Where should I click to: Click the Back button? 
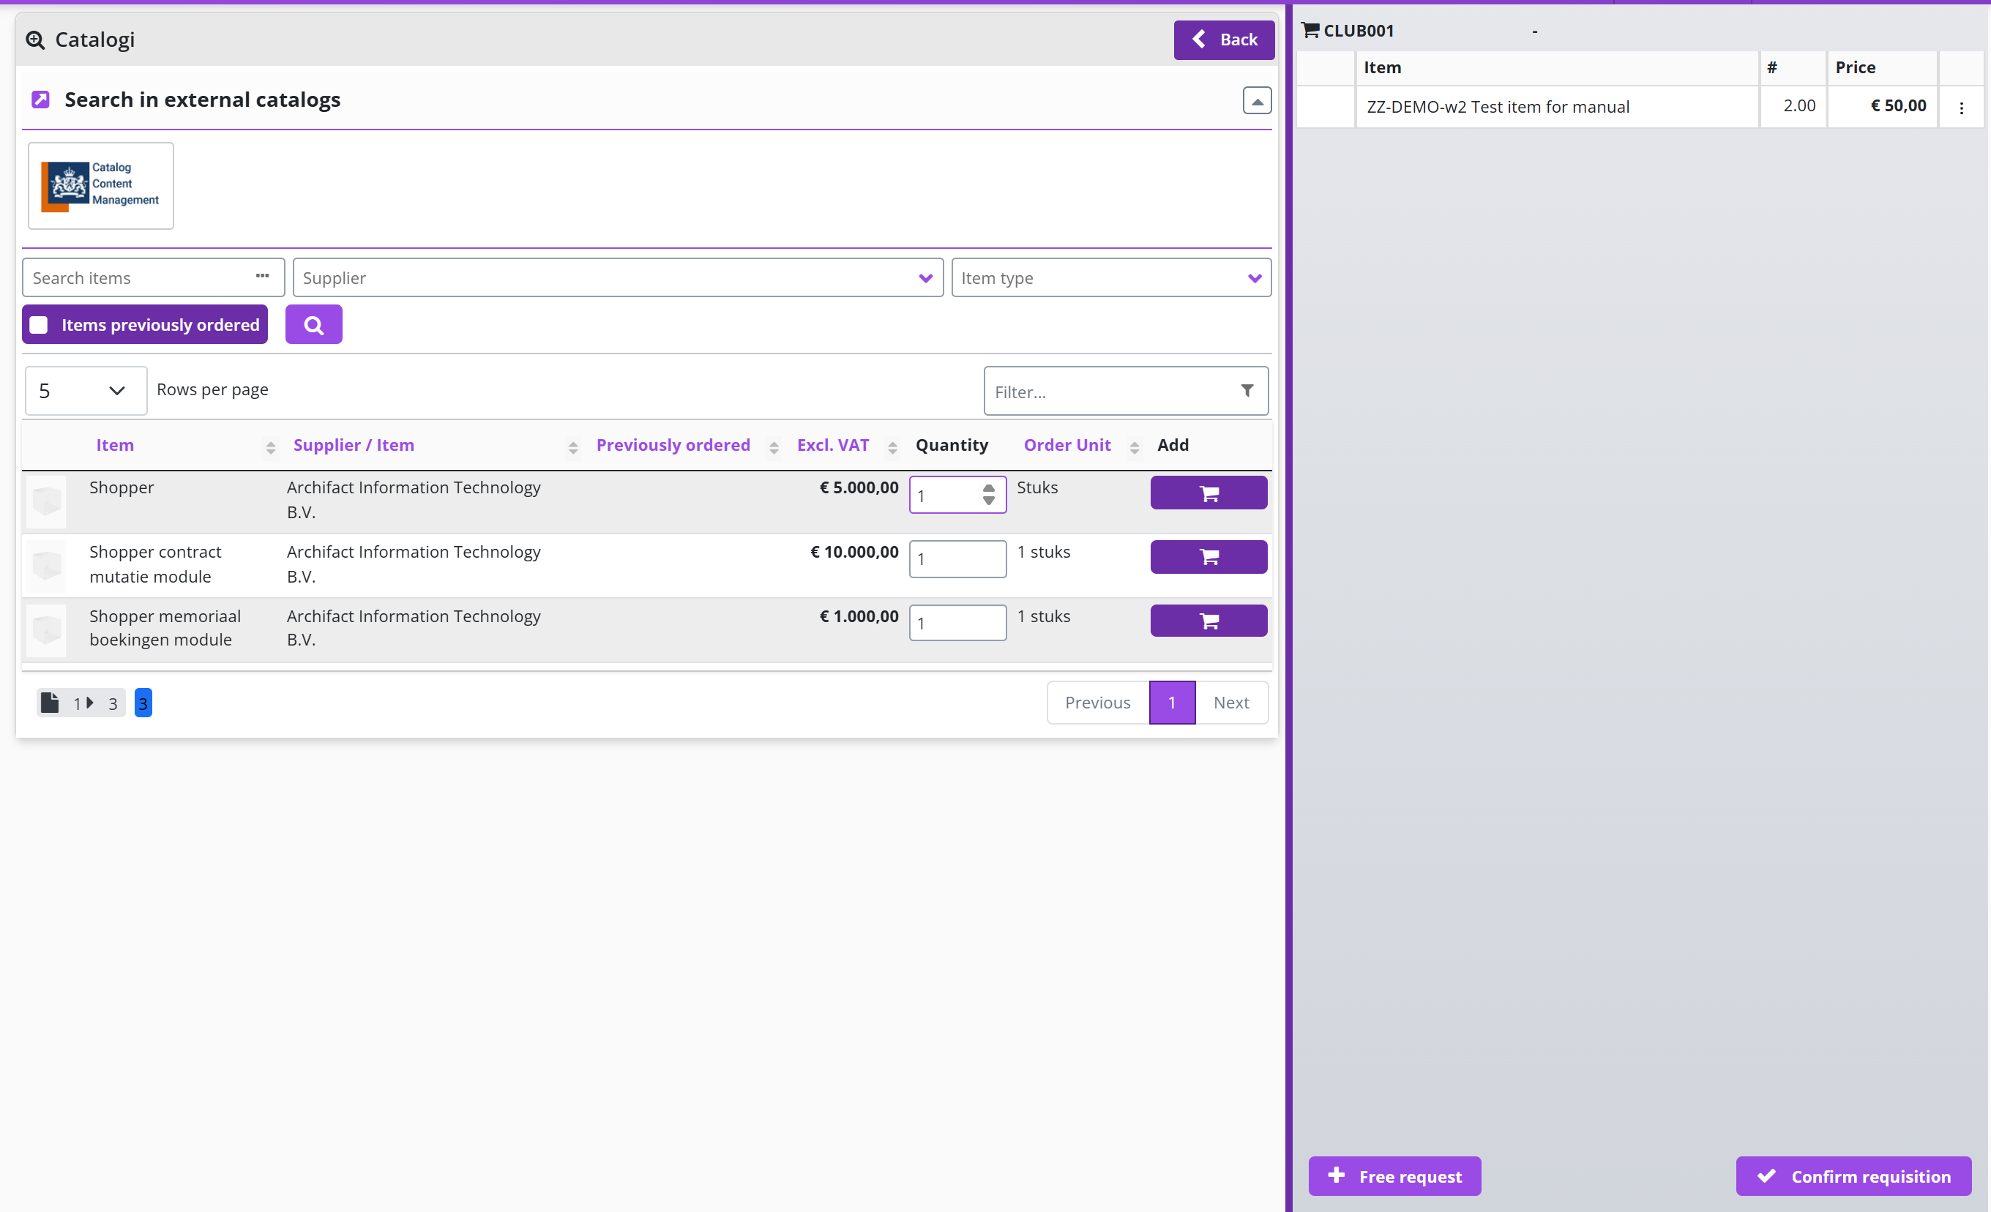pyautogui.click(x=1223, y=40)
